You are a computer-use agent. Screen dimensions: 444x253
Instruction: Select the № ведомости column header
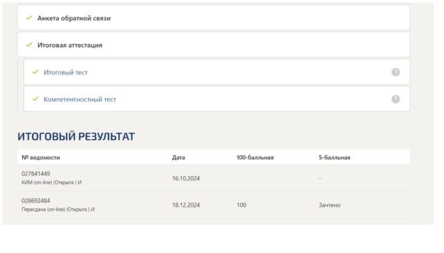pyautogui.click(x=41, y=158)
